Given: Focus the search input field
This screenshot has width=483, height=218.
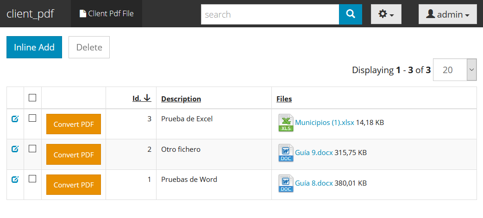Looking at the screenshot, I should [x=270, y=14].
